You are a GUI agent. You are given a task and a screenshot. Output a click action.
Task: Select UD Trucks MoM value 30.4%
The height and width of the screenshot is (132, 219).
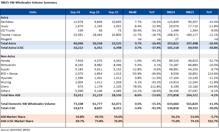(137, 30)
